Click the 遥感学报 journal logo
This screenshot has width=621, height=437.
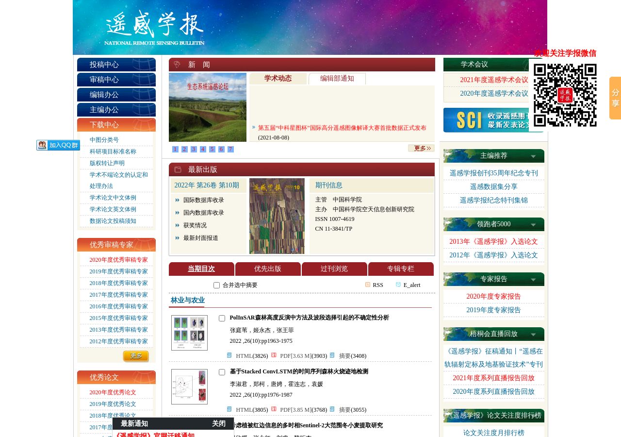click(x=154, y=27)
